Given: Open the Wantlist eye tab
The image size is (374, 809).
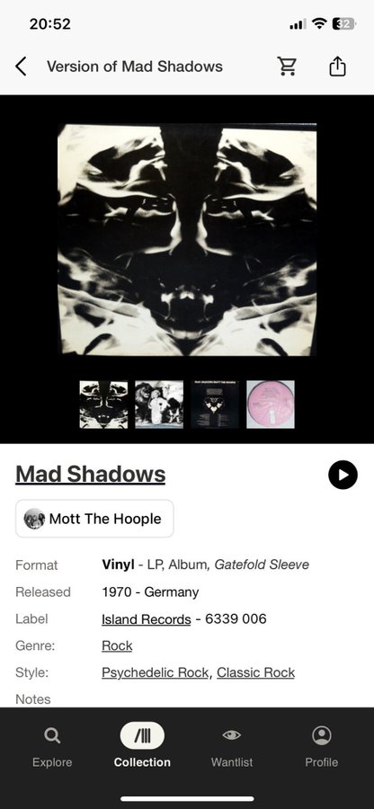Looking at the screenshot, I should click(232, 746).
